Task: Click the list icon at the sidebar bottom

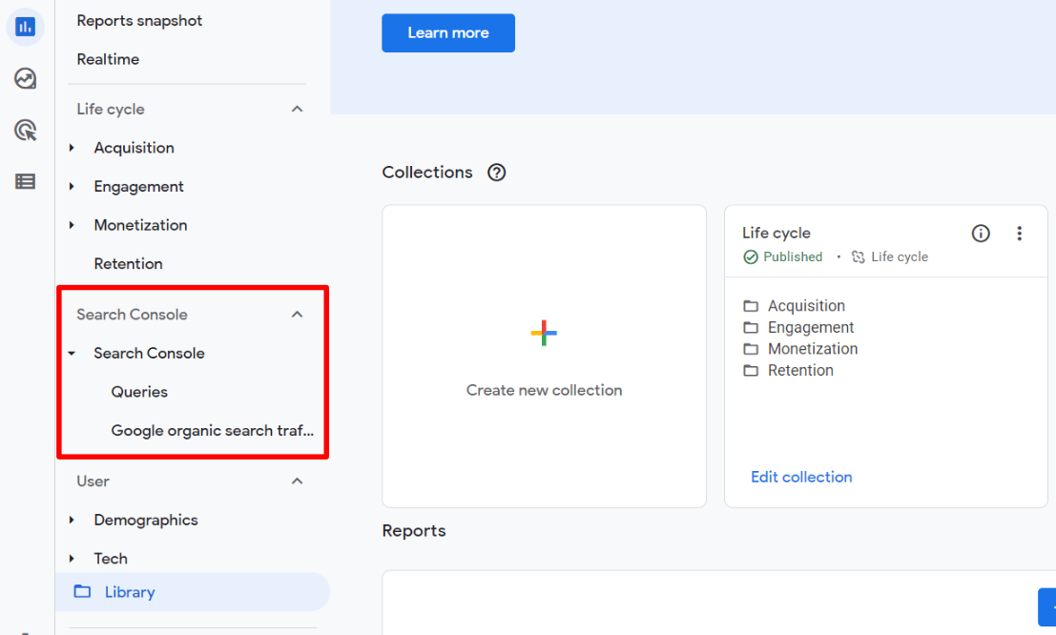Action: 25,181
